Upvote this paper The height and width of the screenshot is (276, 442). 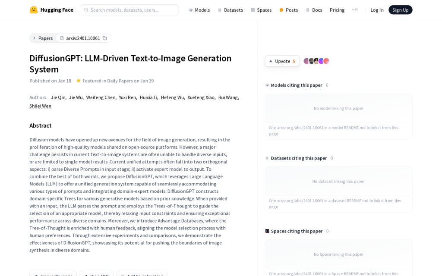point(282,61)
